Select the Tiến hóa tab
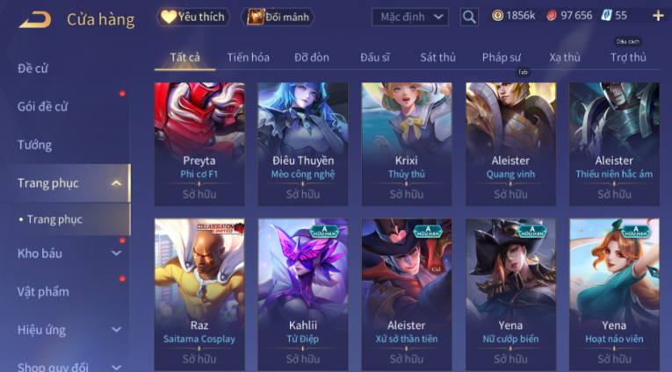672x372 pixels. [x=248, y=57]
